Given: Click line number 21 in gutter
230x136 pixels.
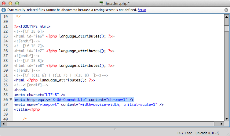Looking at the screenshot, I should tap(5, 26).
